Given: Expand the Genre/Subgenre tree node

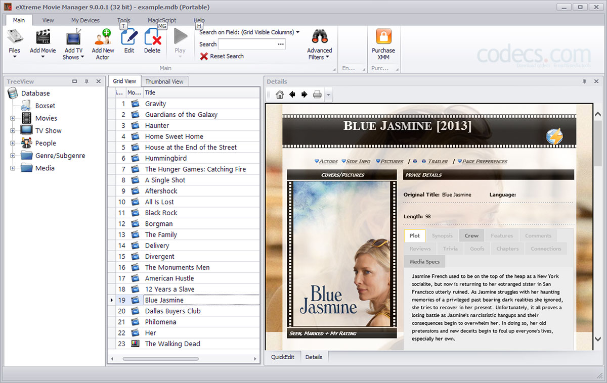Looking at the screenshot, I should click(13, 156).
